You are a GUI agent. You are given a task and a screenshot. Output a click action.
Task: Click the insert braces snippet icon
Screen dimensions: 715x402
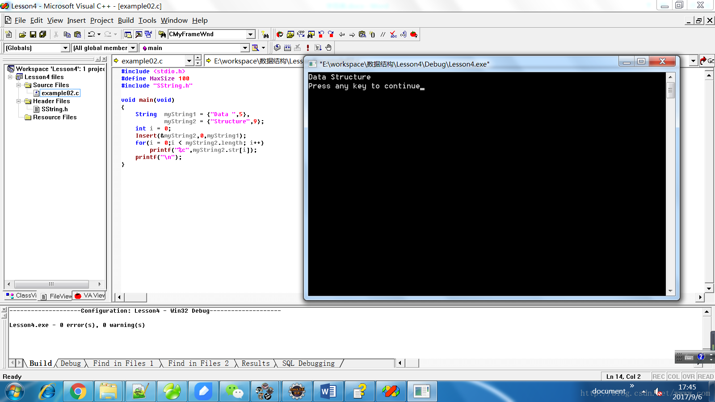tap(373, 34)
